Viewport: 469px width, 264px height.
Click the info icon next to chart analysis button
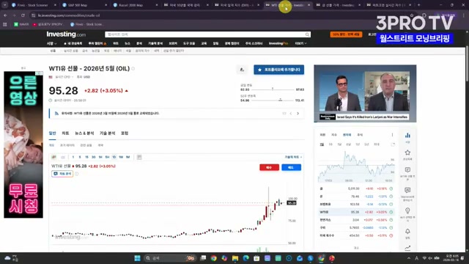coord(77,174)
